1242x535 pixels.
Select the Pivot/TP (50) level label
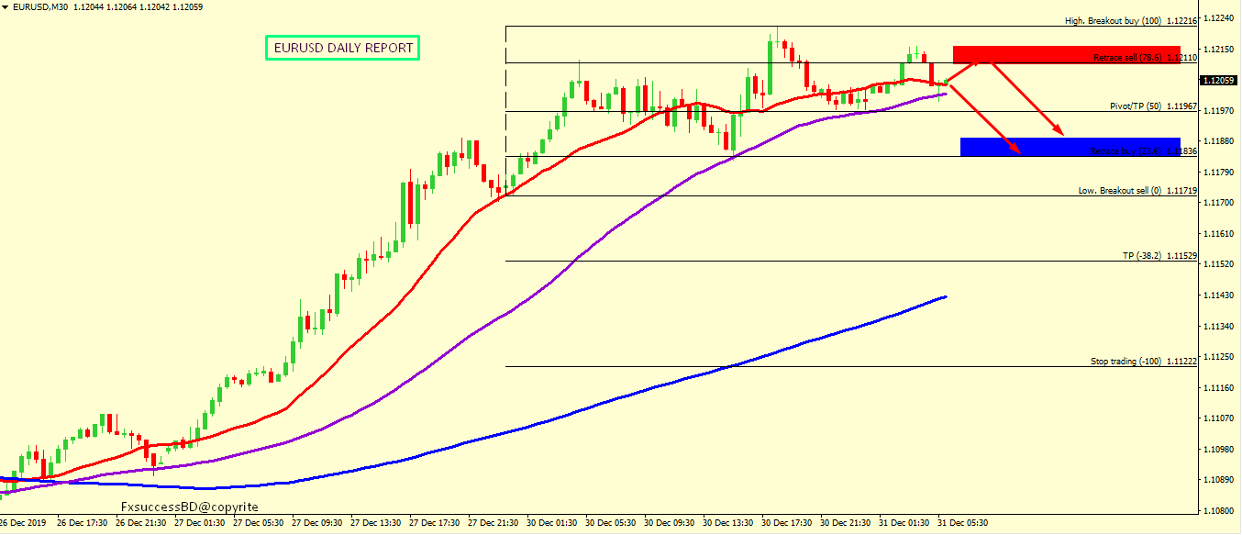click(x=1141, y=106)
